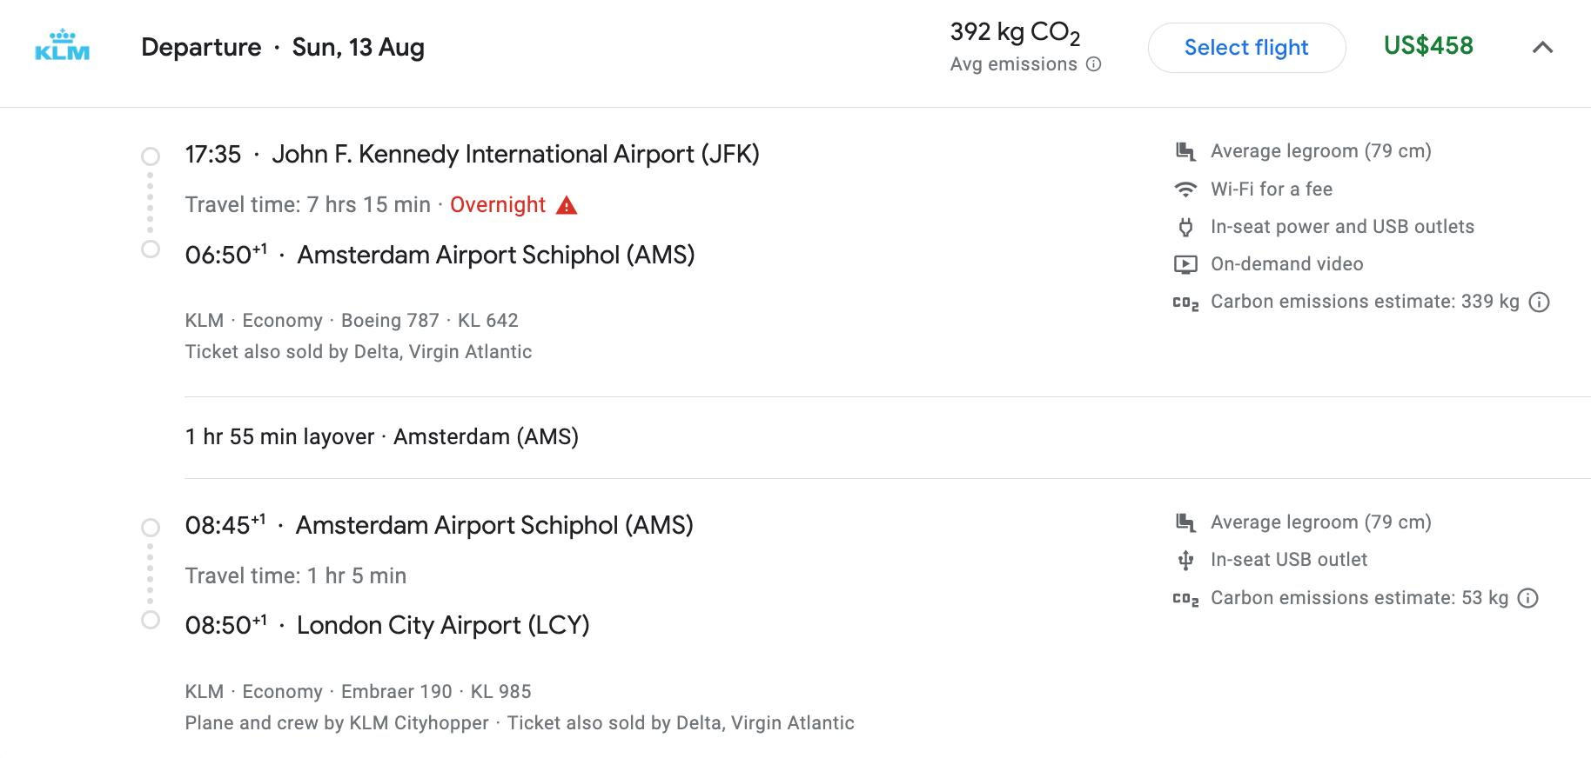Click first flight's legroom seat icon

tap(1185, 151)
